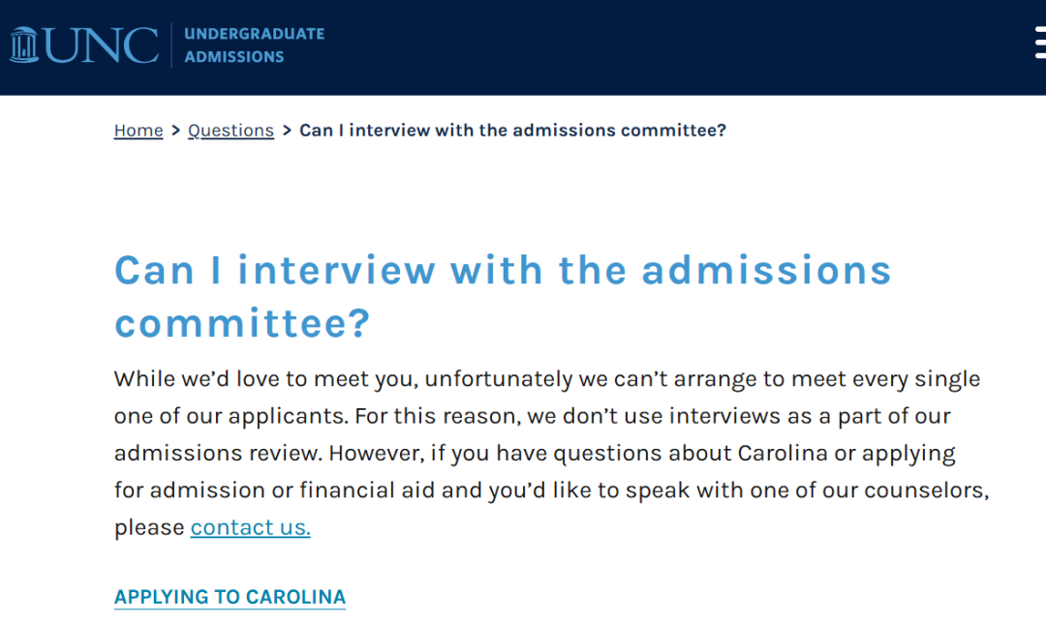Screen dimensions: 1046x623
Task: Click the chevron after Home breadcrumb
Action: pos(175,131)
